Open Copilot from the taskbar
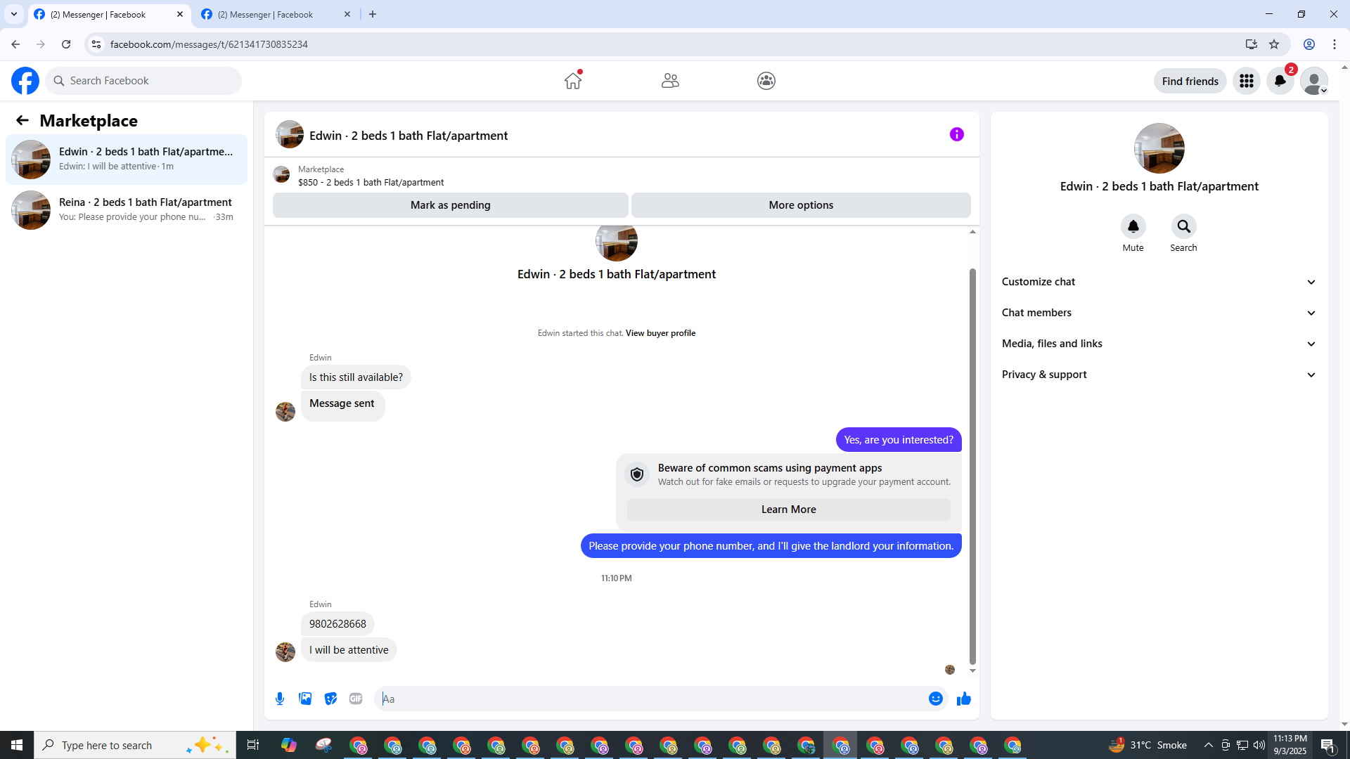Screen dimensions: 1350x759 pos(289,745)
